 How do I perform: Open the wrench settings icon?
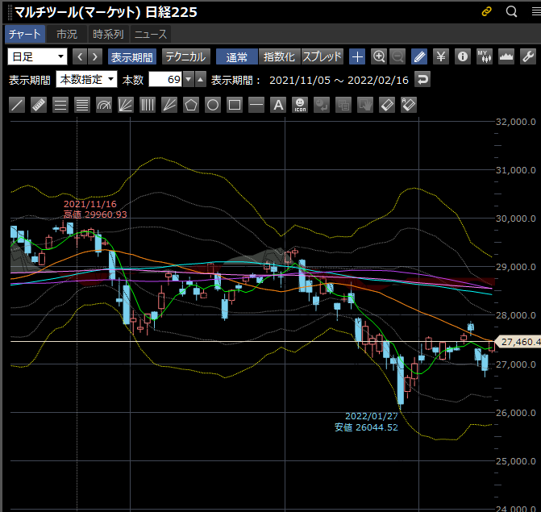tap(529, 56)
